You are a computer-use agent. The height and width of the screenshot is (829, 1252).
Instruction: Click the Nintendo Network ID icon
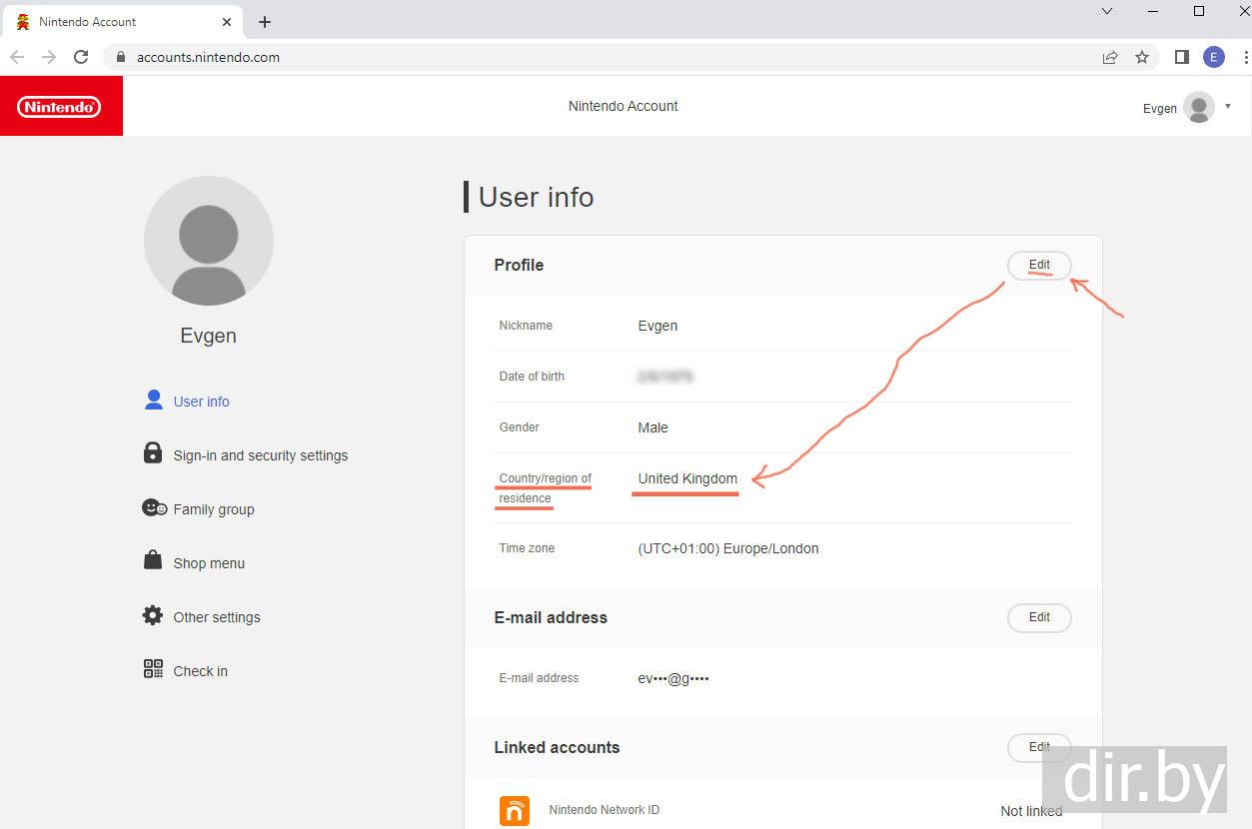point(515,810)
